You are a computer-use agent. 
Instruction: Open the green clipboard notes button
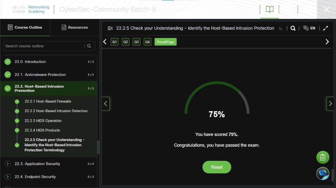coord(323,157)
